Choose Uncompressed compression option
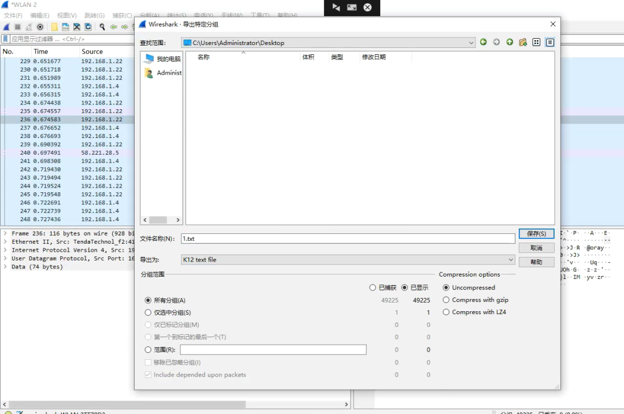Viewport: 624px width, 414px height. [x=446, y=288]
